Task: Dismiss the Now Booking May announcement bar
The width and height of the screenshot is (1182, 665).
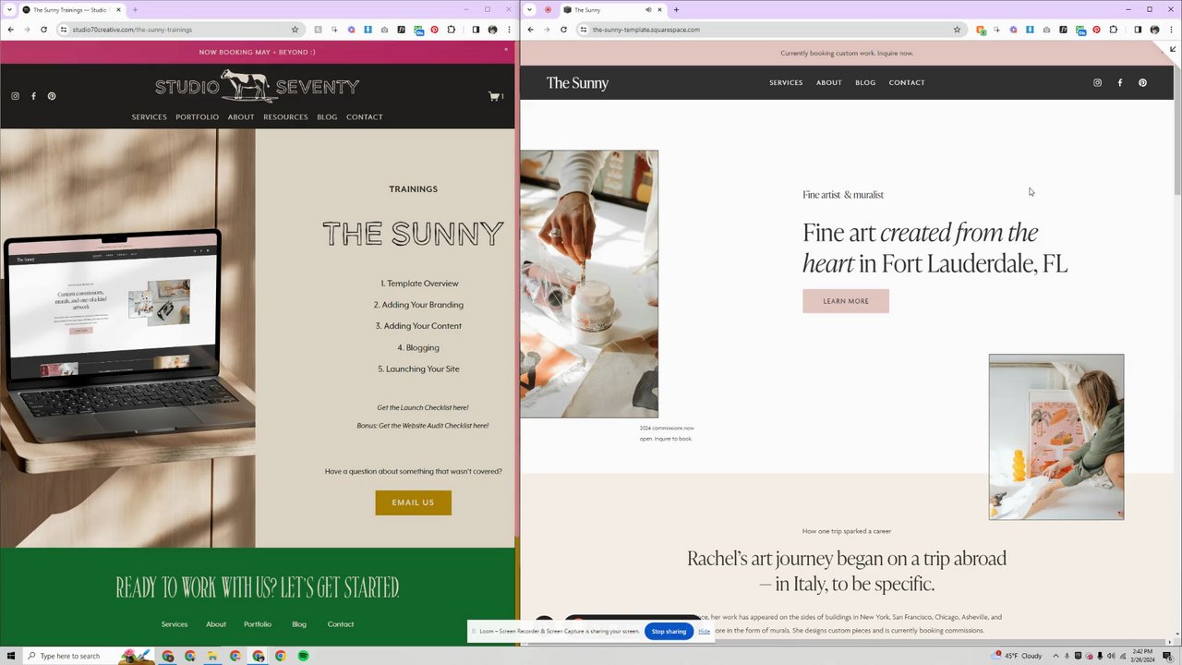Action: click(506, 49)
